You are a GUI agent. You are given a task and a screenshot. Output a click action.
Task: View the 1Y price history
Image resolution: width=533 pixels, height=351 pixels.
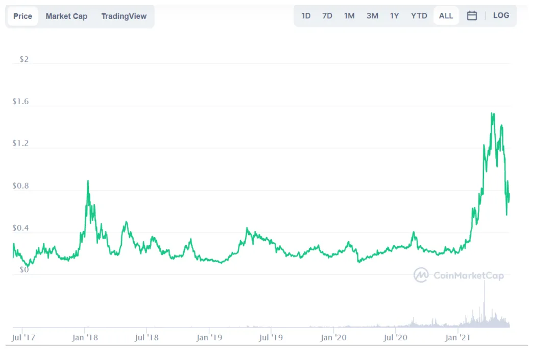pos(394,15)
